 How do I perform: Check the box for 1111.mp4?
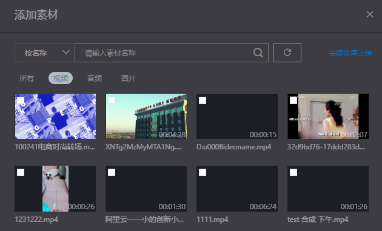pyautogui.click(x=203, y=172)
